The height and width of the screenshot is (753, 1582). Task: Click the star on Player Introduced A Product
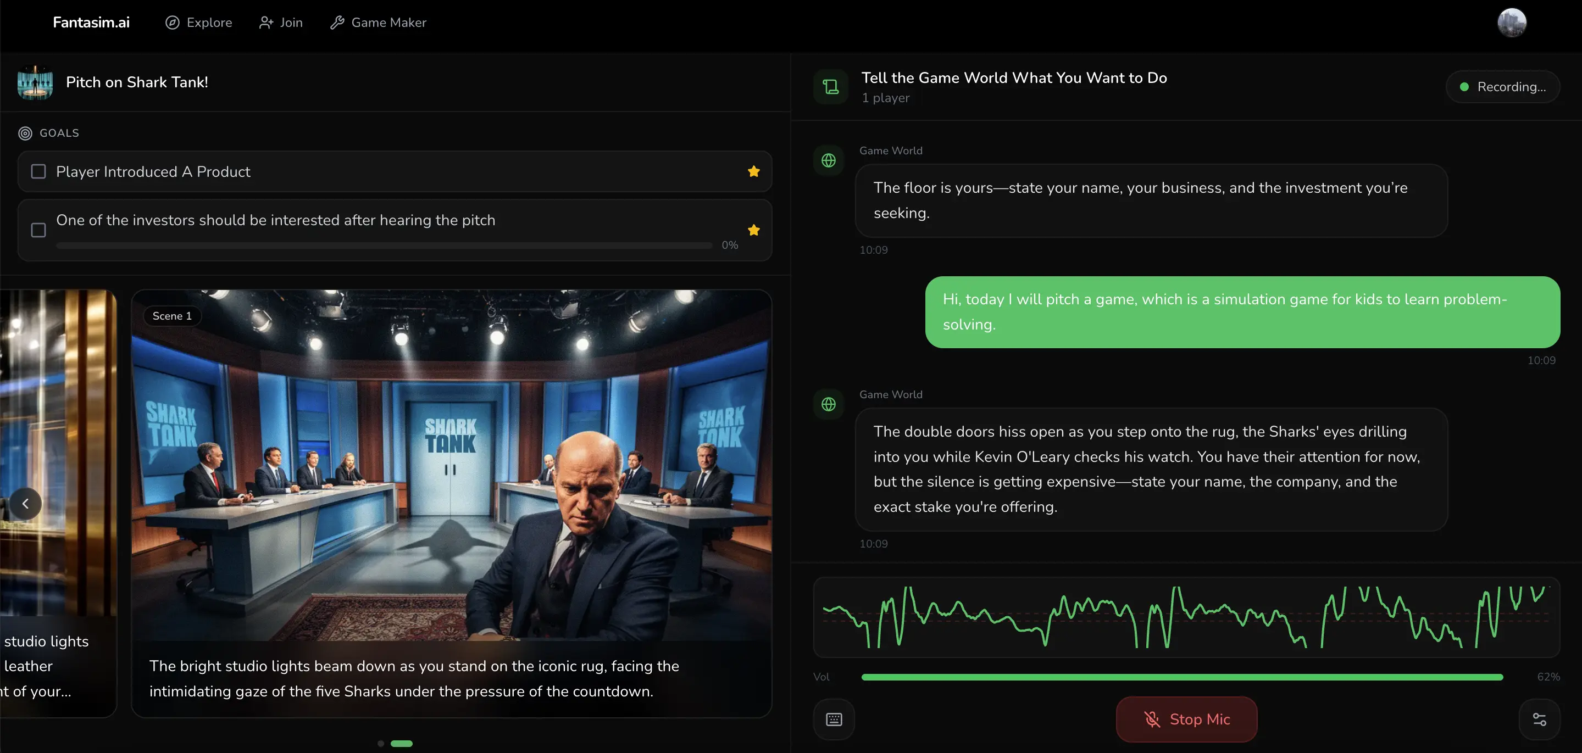753,171
